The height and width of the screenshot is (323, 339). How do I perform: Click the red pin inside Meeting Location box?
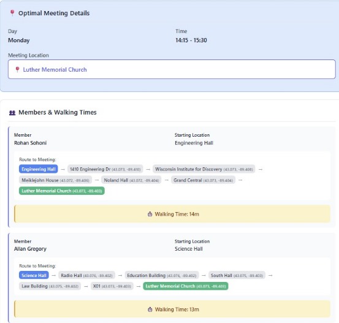[17, 70]
